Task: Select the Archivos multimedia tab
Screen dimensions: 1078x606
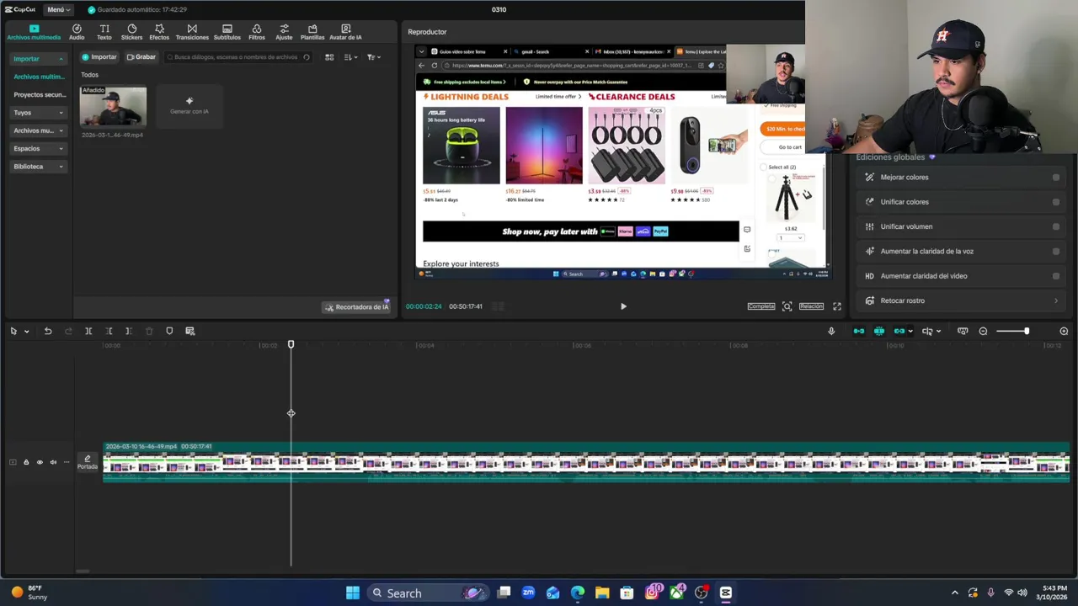Action: click(x=34, y=32)
